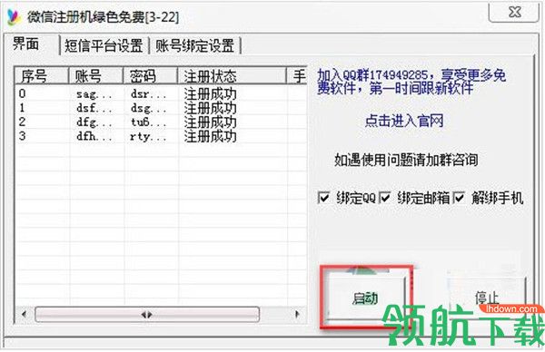545x352 pixels.
Task: Click the QQ群 174949285 promo text
Action: click(411, 82)
